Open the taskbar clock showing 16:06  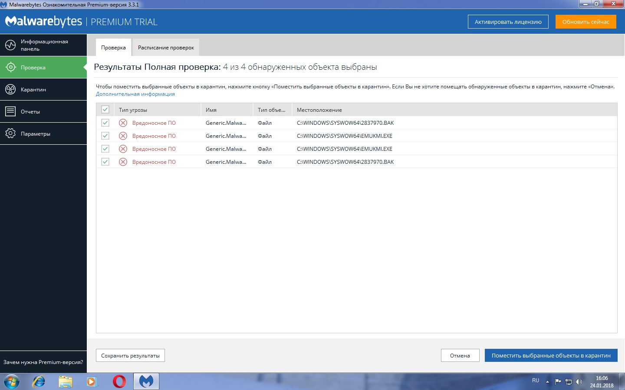602,382
